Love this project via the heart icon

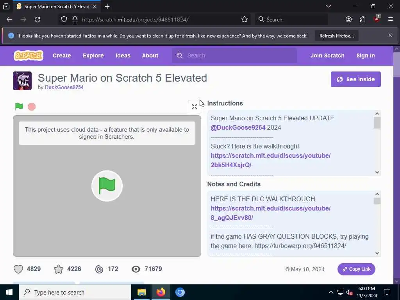(x=18, y=269)
